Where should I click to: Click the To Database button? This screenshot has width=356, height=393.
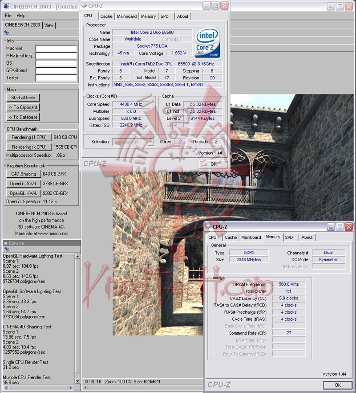pyautogui.click(x=23, y=117)
